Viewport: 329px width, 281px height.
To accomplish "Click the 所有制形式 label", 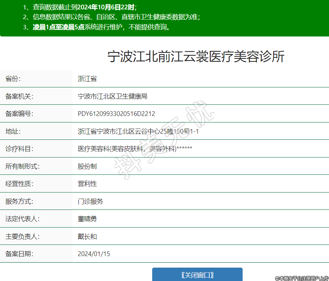I will pyautogui.click(x=22, y=167).
